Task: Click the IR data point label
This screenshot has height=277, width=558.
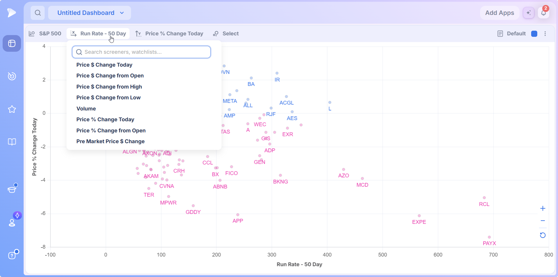Action: coord(277,80)
